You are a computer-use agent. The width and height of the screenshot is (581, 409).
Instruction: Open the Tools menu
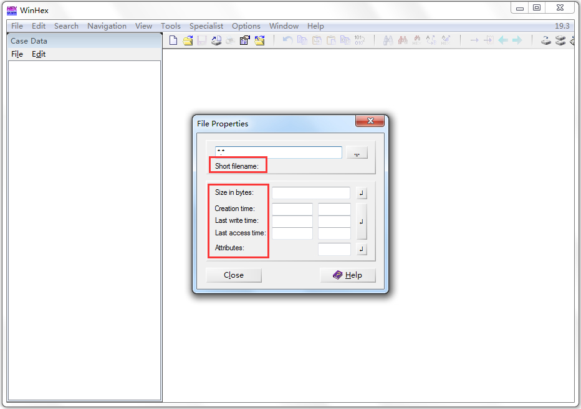[x=170, y=26]
